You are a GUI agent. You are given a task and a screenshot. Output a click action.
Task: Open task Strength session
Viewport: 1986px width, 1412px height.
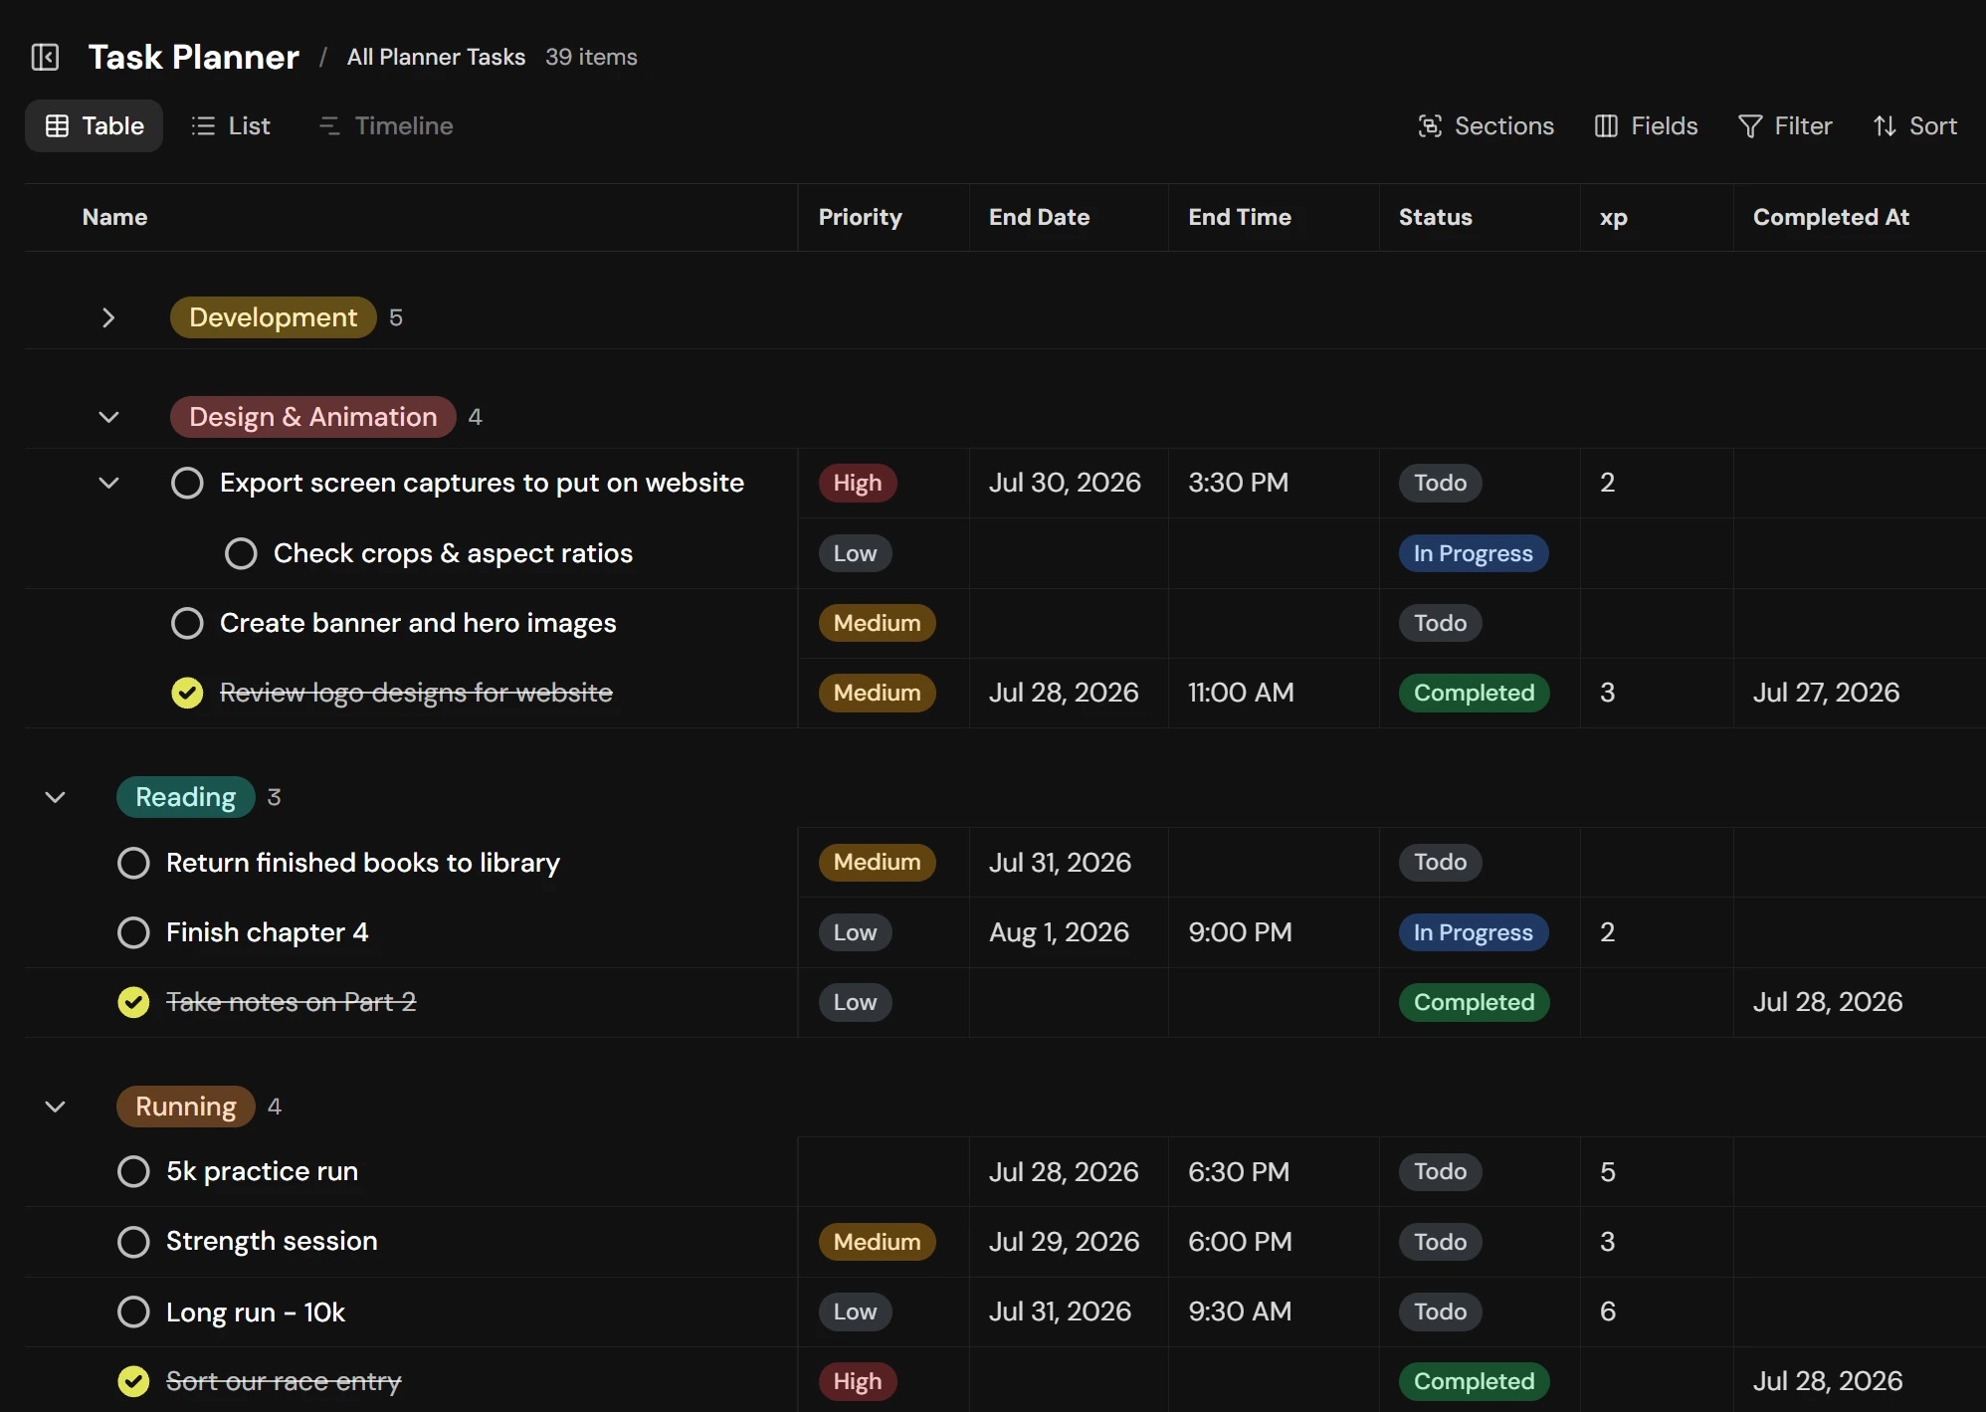pyautogui.click(x=272, y=1241)
